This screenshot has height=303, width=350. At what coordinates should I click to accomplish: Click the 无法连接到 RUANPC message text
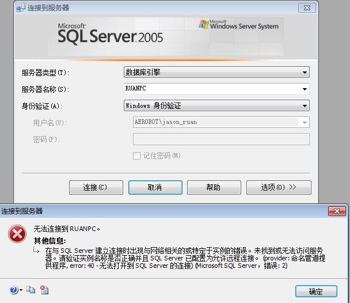[67, 229]
